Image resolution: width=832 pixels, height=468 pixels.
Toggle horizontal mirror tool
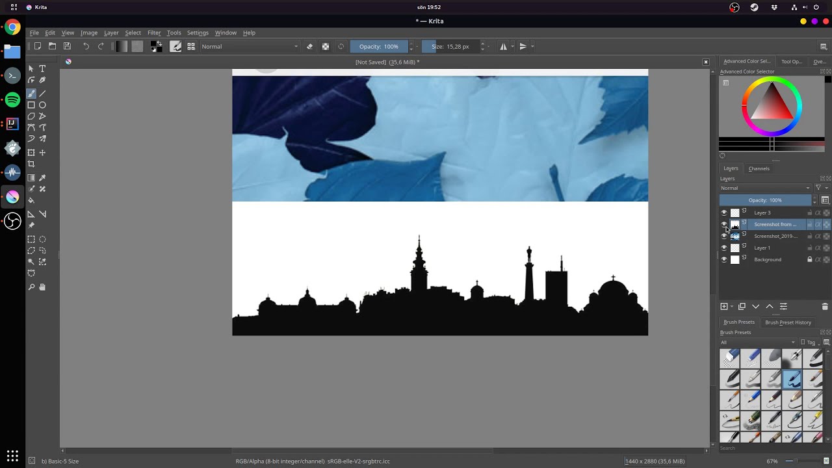(x=503, y=46)
